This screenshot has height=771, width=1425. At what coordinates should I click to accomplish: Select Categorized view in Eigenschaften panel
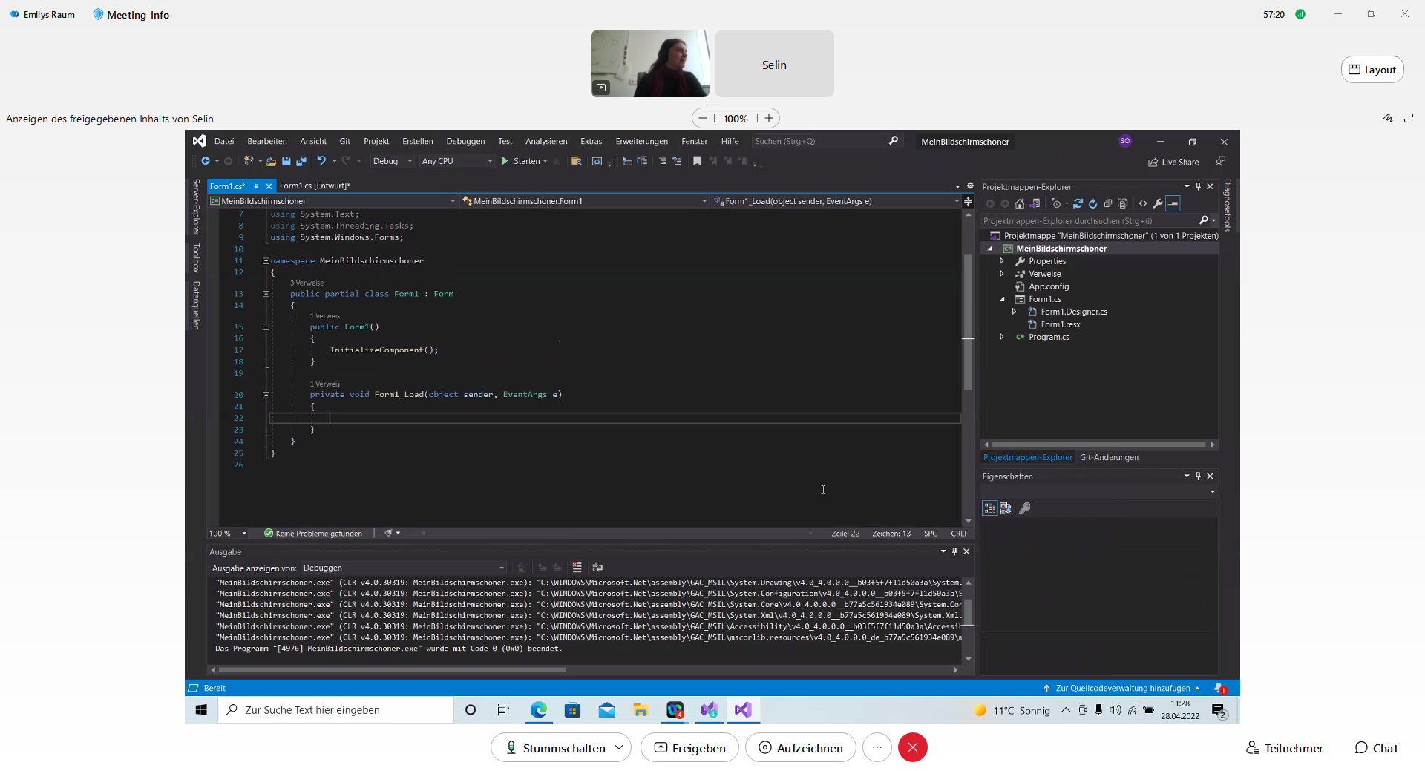coord(989,508)
